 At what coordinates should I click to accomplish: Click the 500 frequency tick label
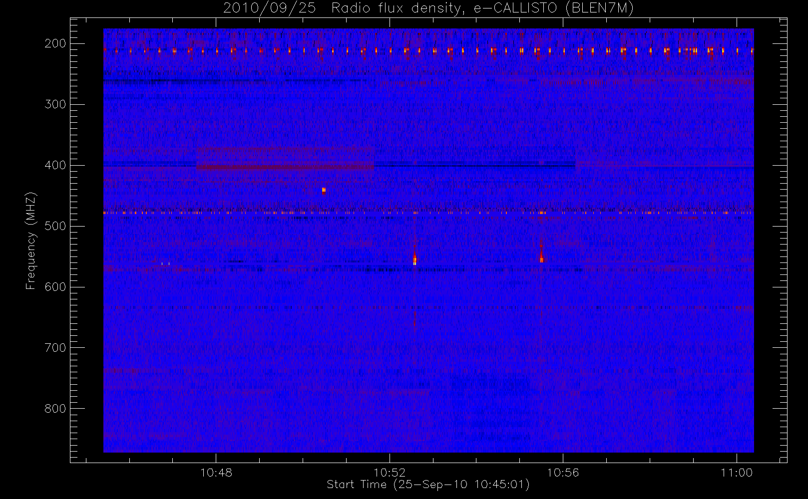tap(55, 226)
